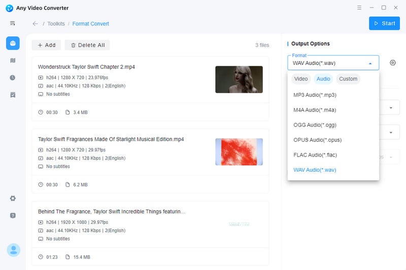Switch to the Video format tab
This screenshot has height=270, width=406.
(x=300, y=79)
